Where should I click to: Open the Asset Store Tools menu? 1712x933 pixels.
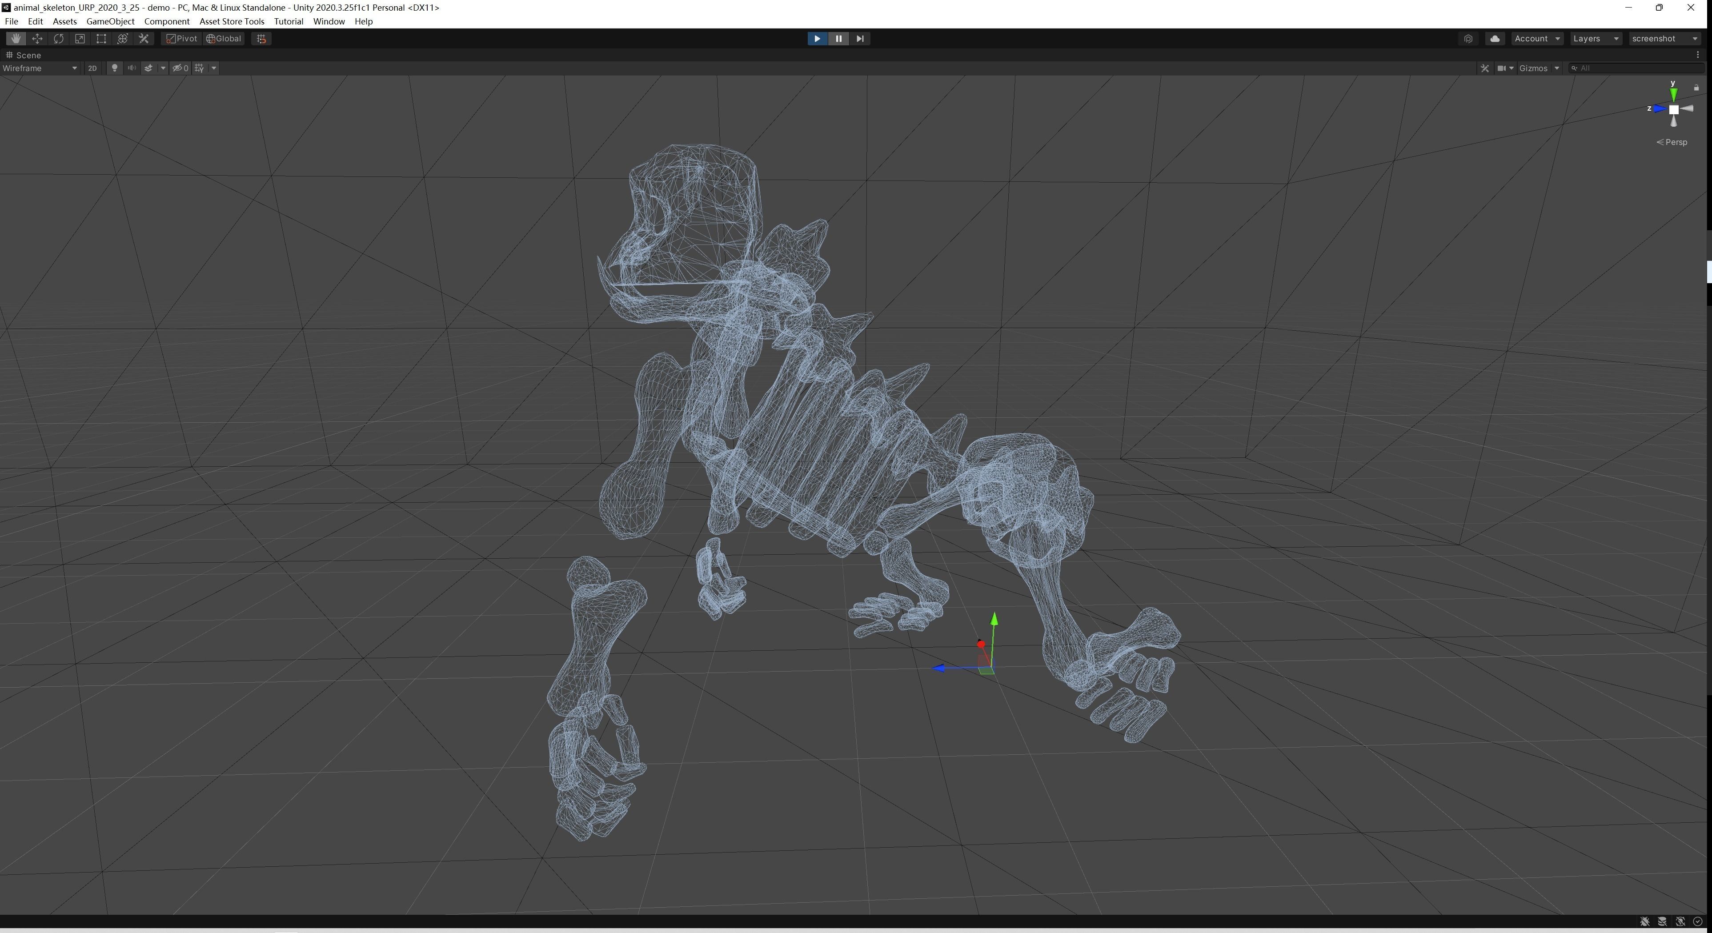click(232, 21)
